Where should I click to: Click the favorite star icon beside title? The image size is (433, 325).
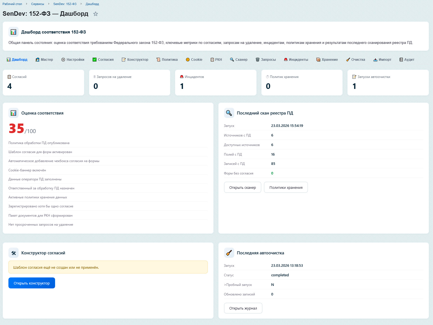(96, 14)
